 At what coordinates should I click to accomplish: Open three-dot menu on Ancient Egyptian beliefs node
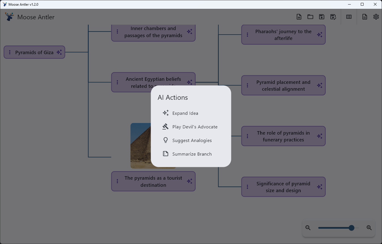pos(117,82)
